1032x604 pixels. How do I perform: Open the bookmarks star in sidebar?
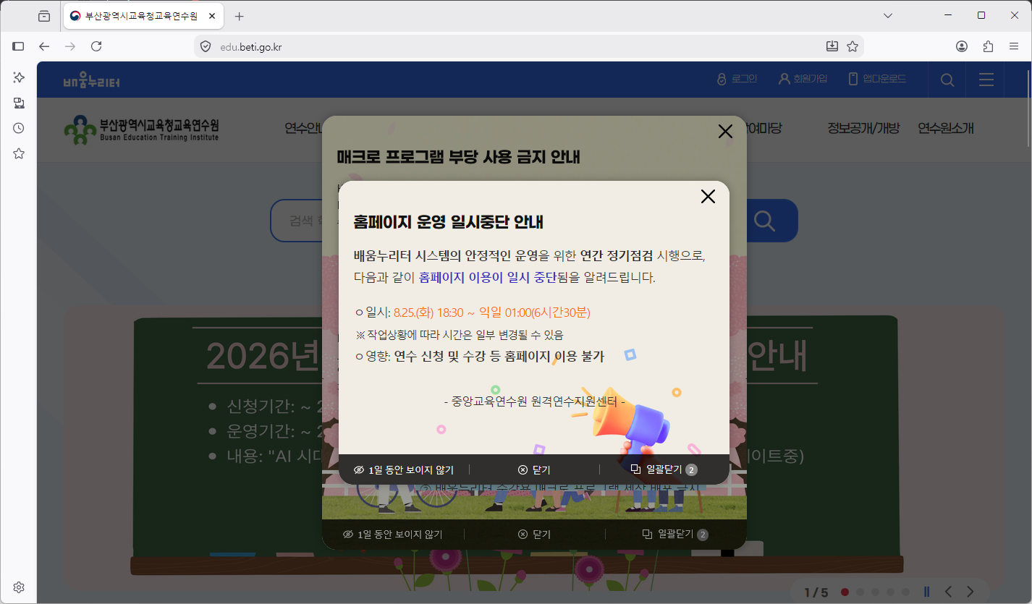click(x=19, y=153)
